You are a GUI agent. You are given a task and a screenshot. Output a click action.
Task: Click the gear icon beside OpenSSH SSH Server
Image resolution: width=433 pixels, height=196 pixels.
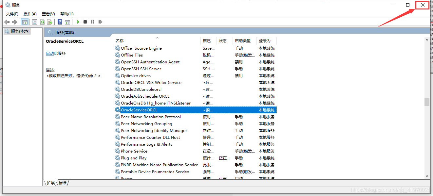click(118, 69)
